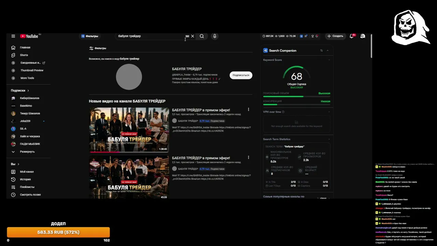Image resolution: width=437 pixels, height=246 pixels.
Task: Open search results Фильтры with sliders icon
Action: pos(98,48)
